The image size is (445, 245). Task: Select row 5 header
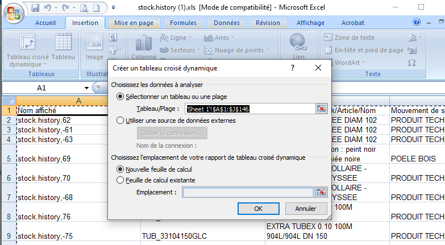point(9,154)
